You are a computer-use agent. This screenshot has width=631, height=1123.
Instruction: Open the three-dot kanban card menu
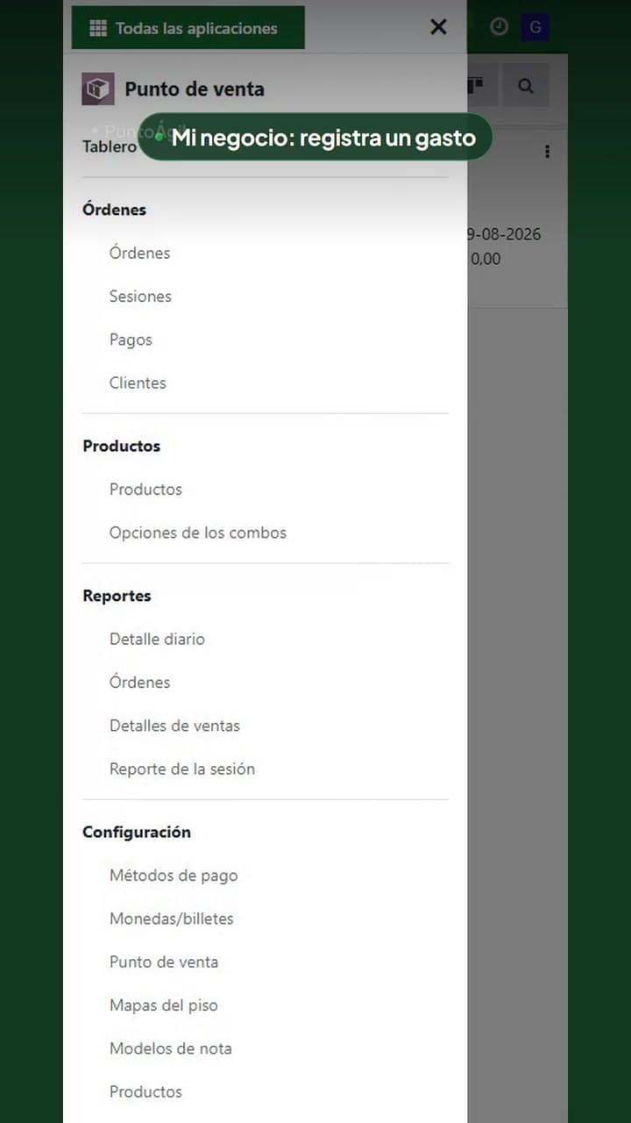tap(547, 152)
